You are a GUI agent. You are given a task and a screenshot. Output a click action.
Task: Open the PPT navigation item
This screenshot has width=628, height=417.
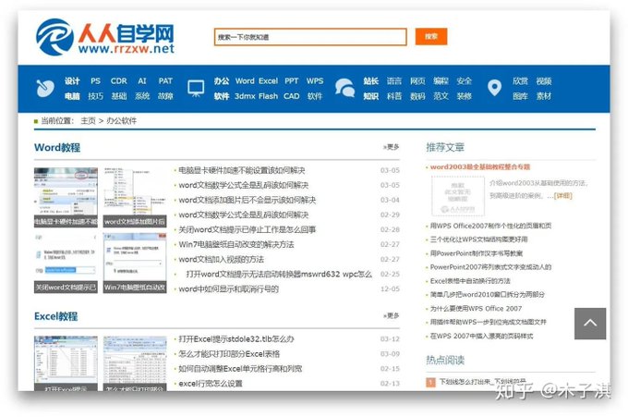click(292, 81)
